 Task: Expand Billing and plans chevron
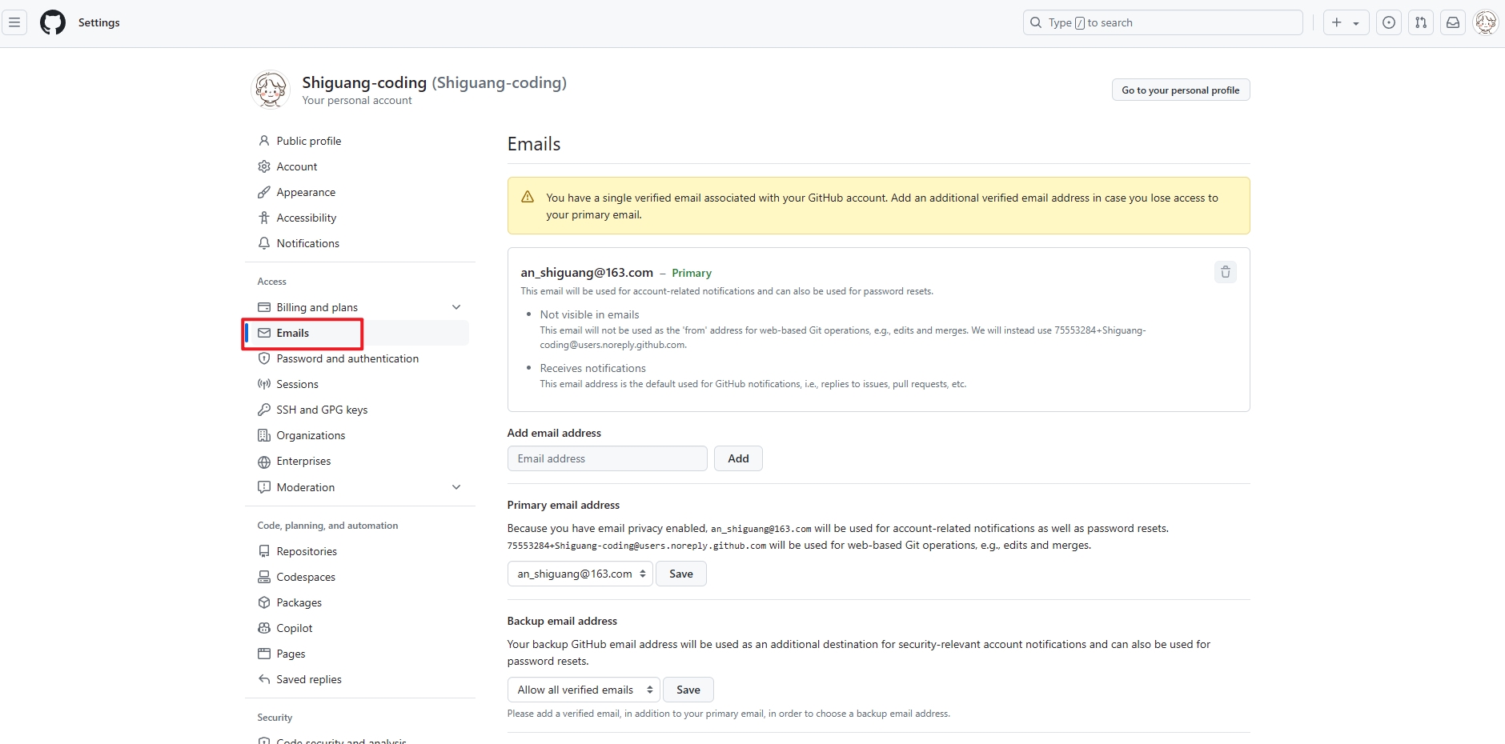[x=456, y=307]
